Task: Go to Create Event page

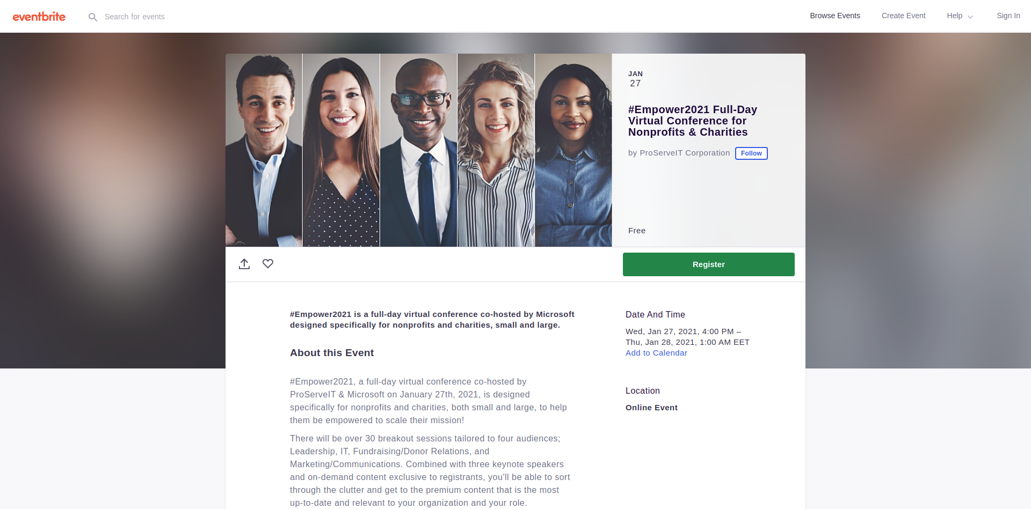Action: (904, 16)
